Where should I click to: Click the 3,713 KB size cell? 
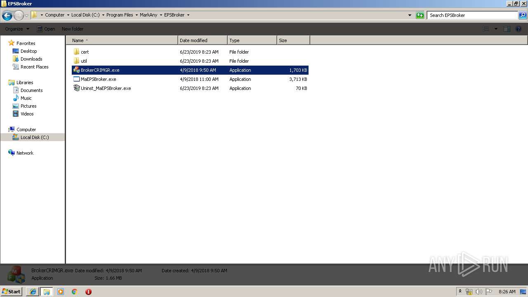point(298,79)
